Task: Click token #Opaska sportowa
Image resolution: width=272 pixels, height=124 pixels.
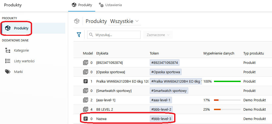Action: coord(166,72)
